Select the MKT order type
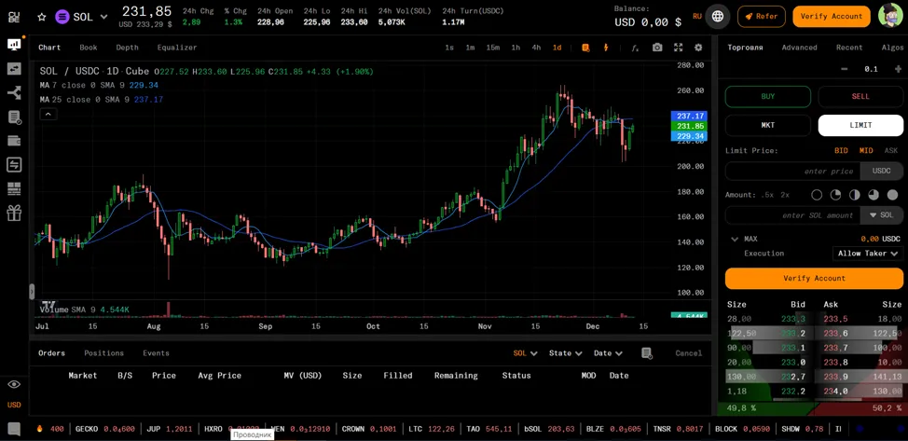The image size is (908, 441). click(768, 125)
